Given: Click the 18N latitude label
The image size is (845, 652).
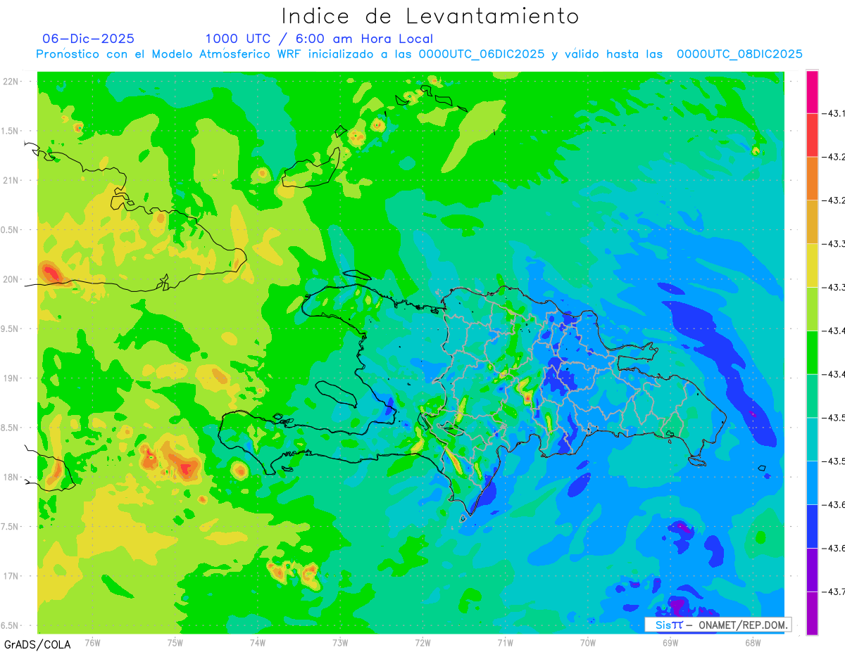Looking at the screenshot, I should 12,477.
